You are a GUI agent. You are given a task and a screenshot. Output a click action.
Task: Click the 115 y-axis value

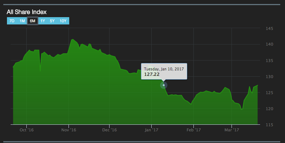(x=269, y=125)
